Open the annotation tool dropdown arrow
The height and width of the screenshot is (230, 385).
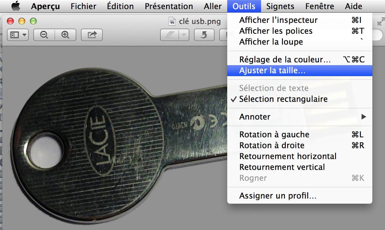(184, 35)
